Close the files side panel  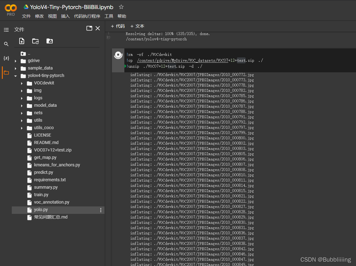98,28
